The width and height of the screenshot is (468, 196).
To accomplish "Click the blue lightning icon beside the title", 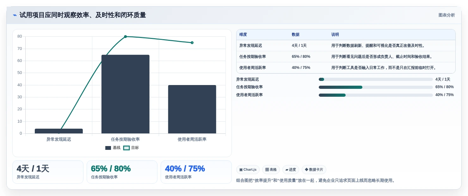I will [x=15, y=15].
